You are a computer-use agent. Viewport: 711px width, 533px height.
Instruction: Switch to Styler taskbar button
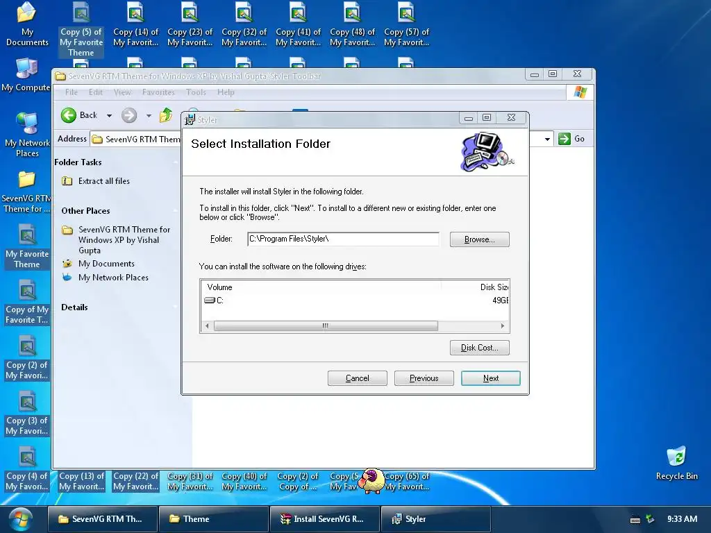436,519
